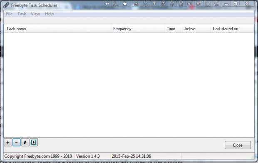This screenshot has height=163, width=258.
Task: Click the rotate arrow icon in title bar
Action: (x=163, y=4)
